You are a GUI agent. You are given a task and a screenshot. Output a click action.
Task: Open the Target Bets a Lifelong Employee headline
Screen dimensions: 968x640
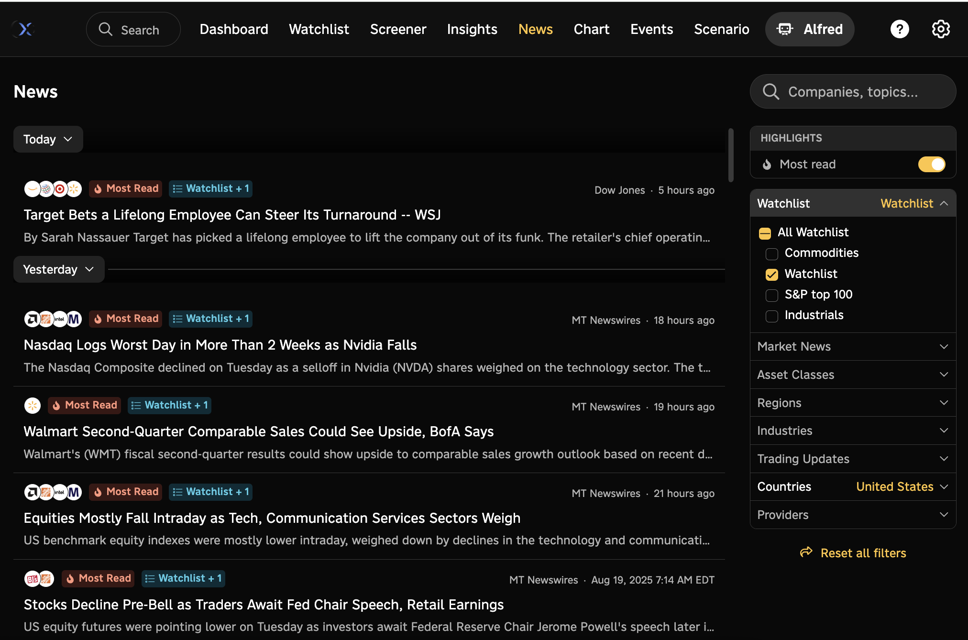232,215
